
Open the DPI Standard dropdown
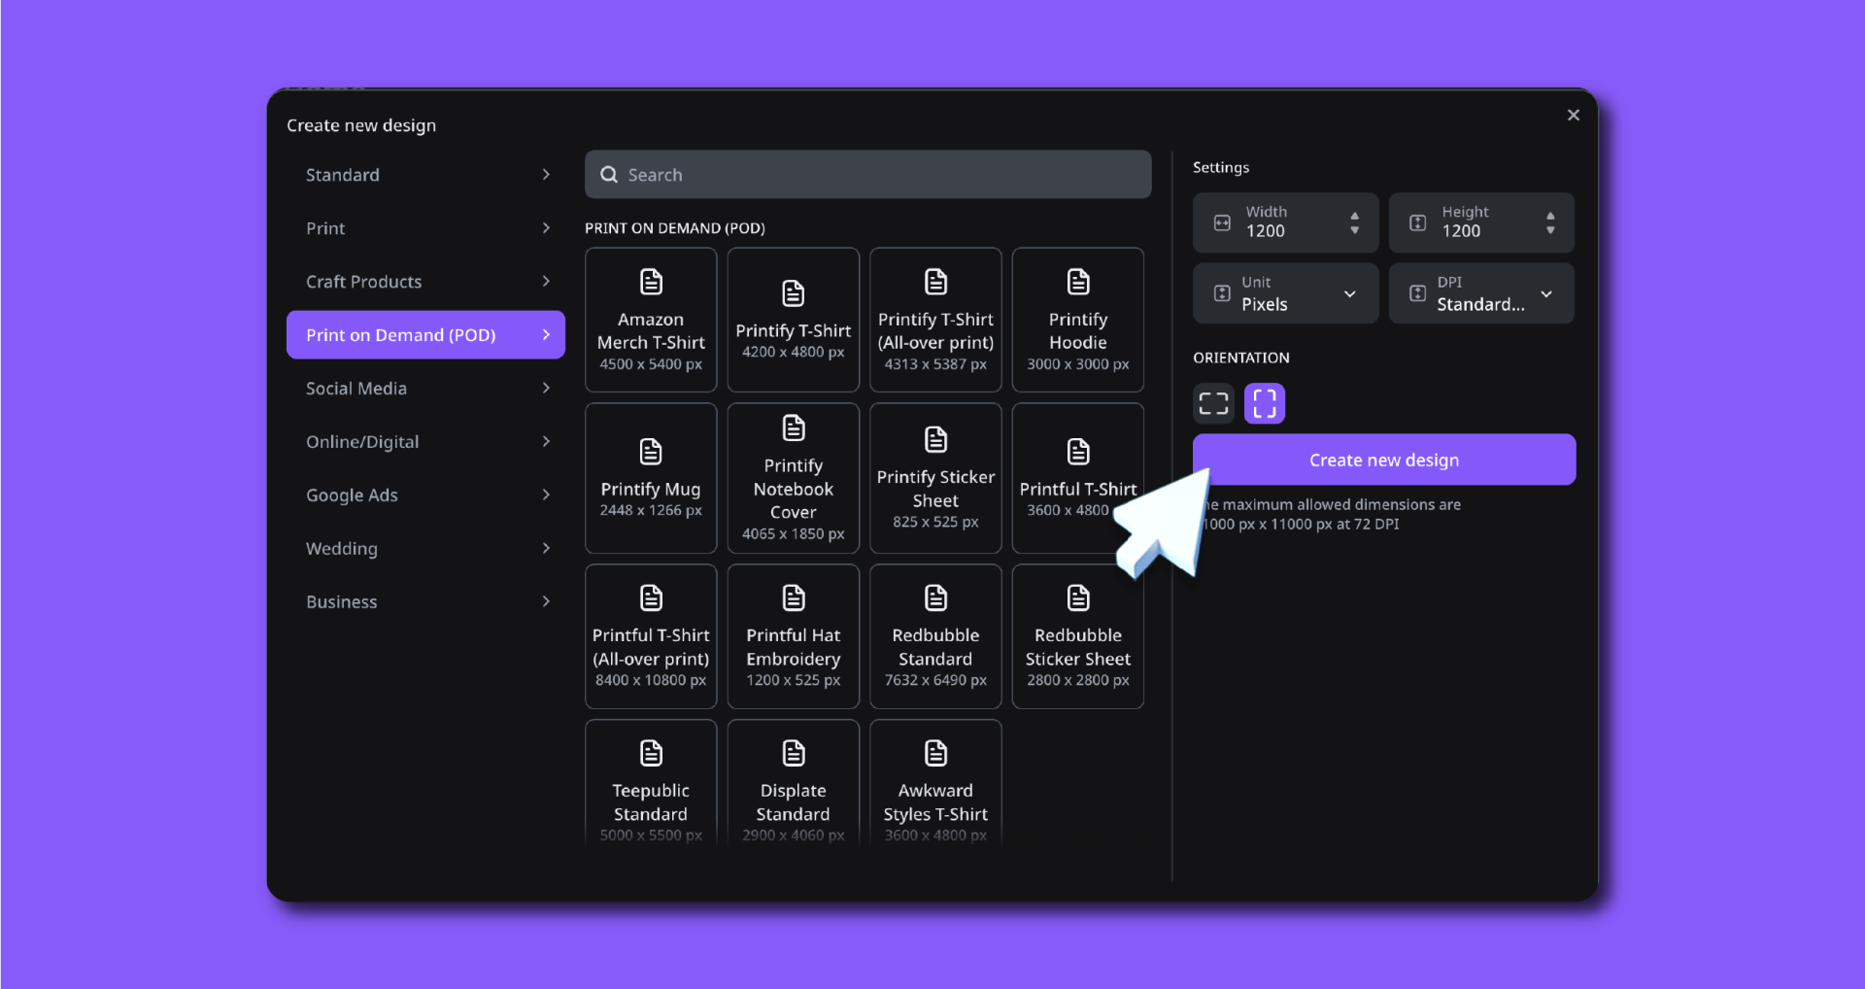[1480, 293]
